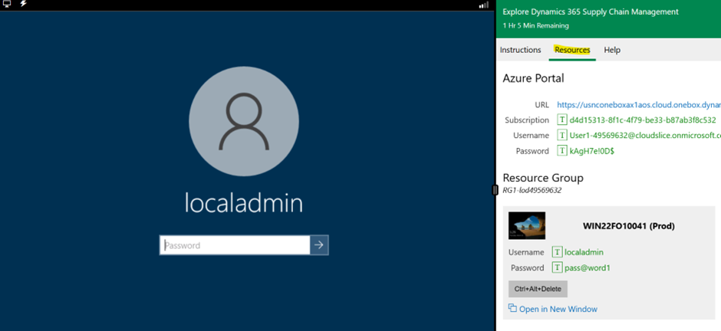This screenshot has height=331, width=721.
Task: Click the monitor display icon in top bar
Action: 7,4
